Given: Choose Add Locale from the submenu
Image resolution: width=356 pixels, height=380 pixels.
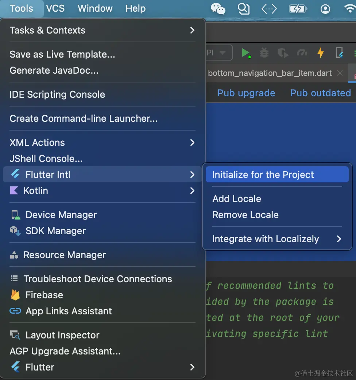Looking at the screenshot, I should point(237,199).
